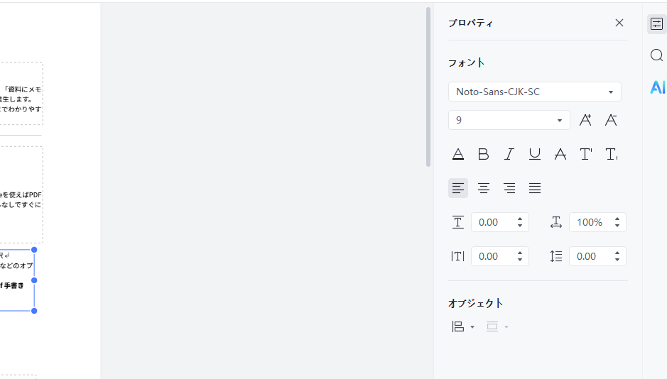
Task: Click the word spacing icon
Action: point(457,256)
